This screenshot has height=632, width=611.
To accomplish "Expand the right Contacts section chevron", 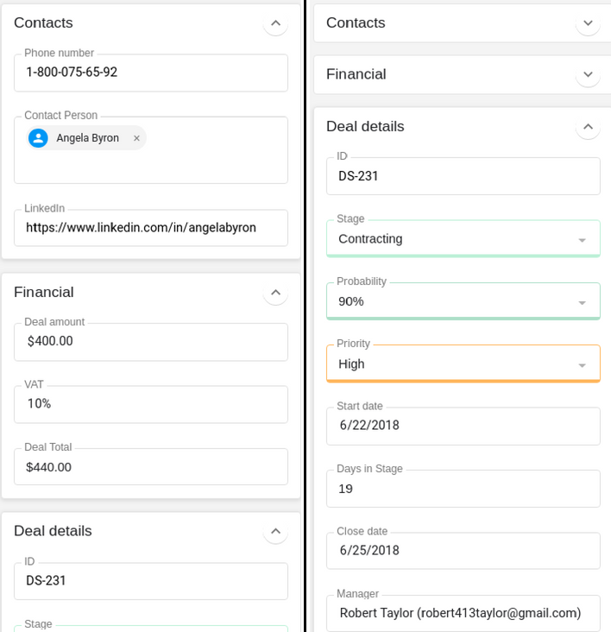I will coord(588,23).
